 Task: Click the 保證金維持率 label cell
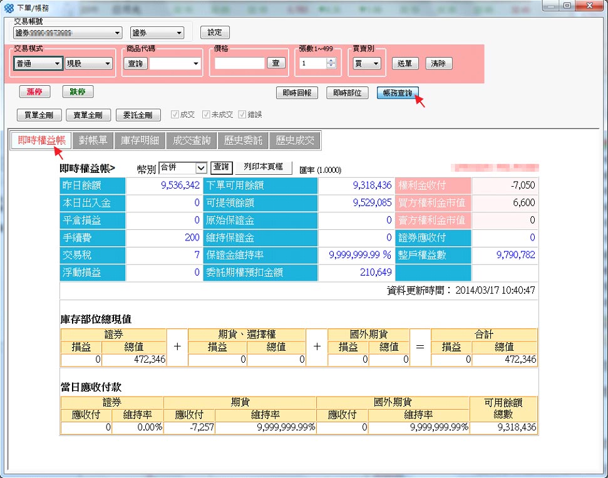260,255
